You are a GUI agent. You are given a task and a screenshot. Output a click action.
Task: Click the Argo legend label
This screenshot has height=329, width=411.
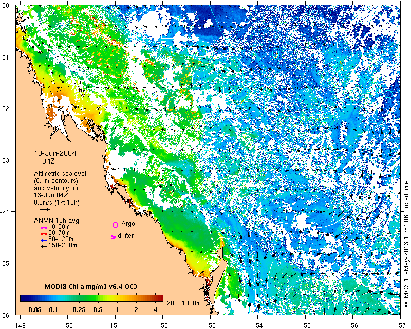click(128, 224)
